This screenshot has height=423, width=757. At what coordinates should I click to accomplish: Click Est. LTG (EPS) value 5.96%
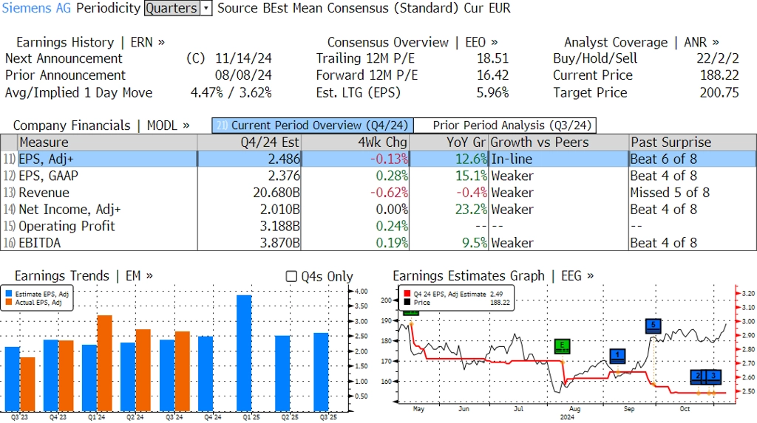point(493,93)
